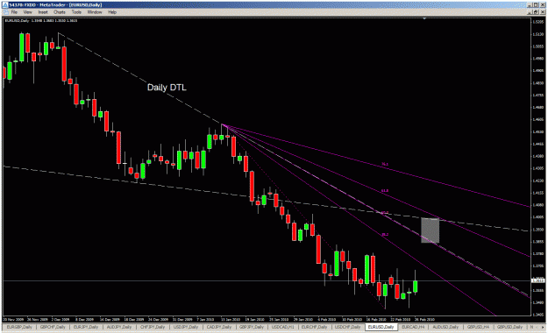548x333 pixels.
Task: Select the gray rectangle object on the chart
Action: point(430,230)
